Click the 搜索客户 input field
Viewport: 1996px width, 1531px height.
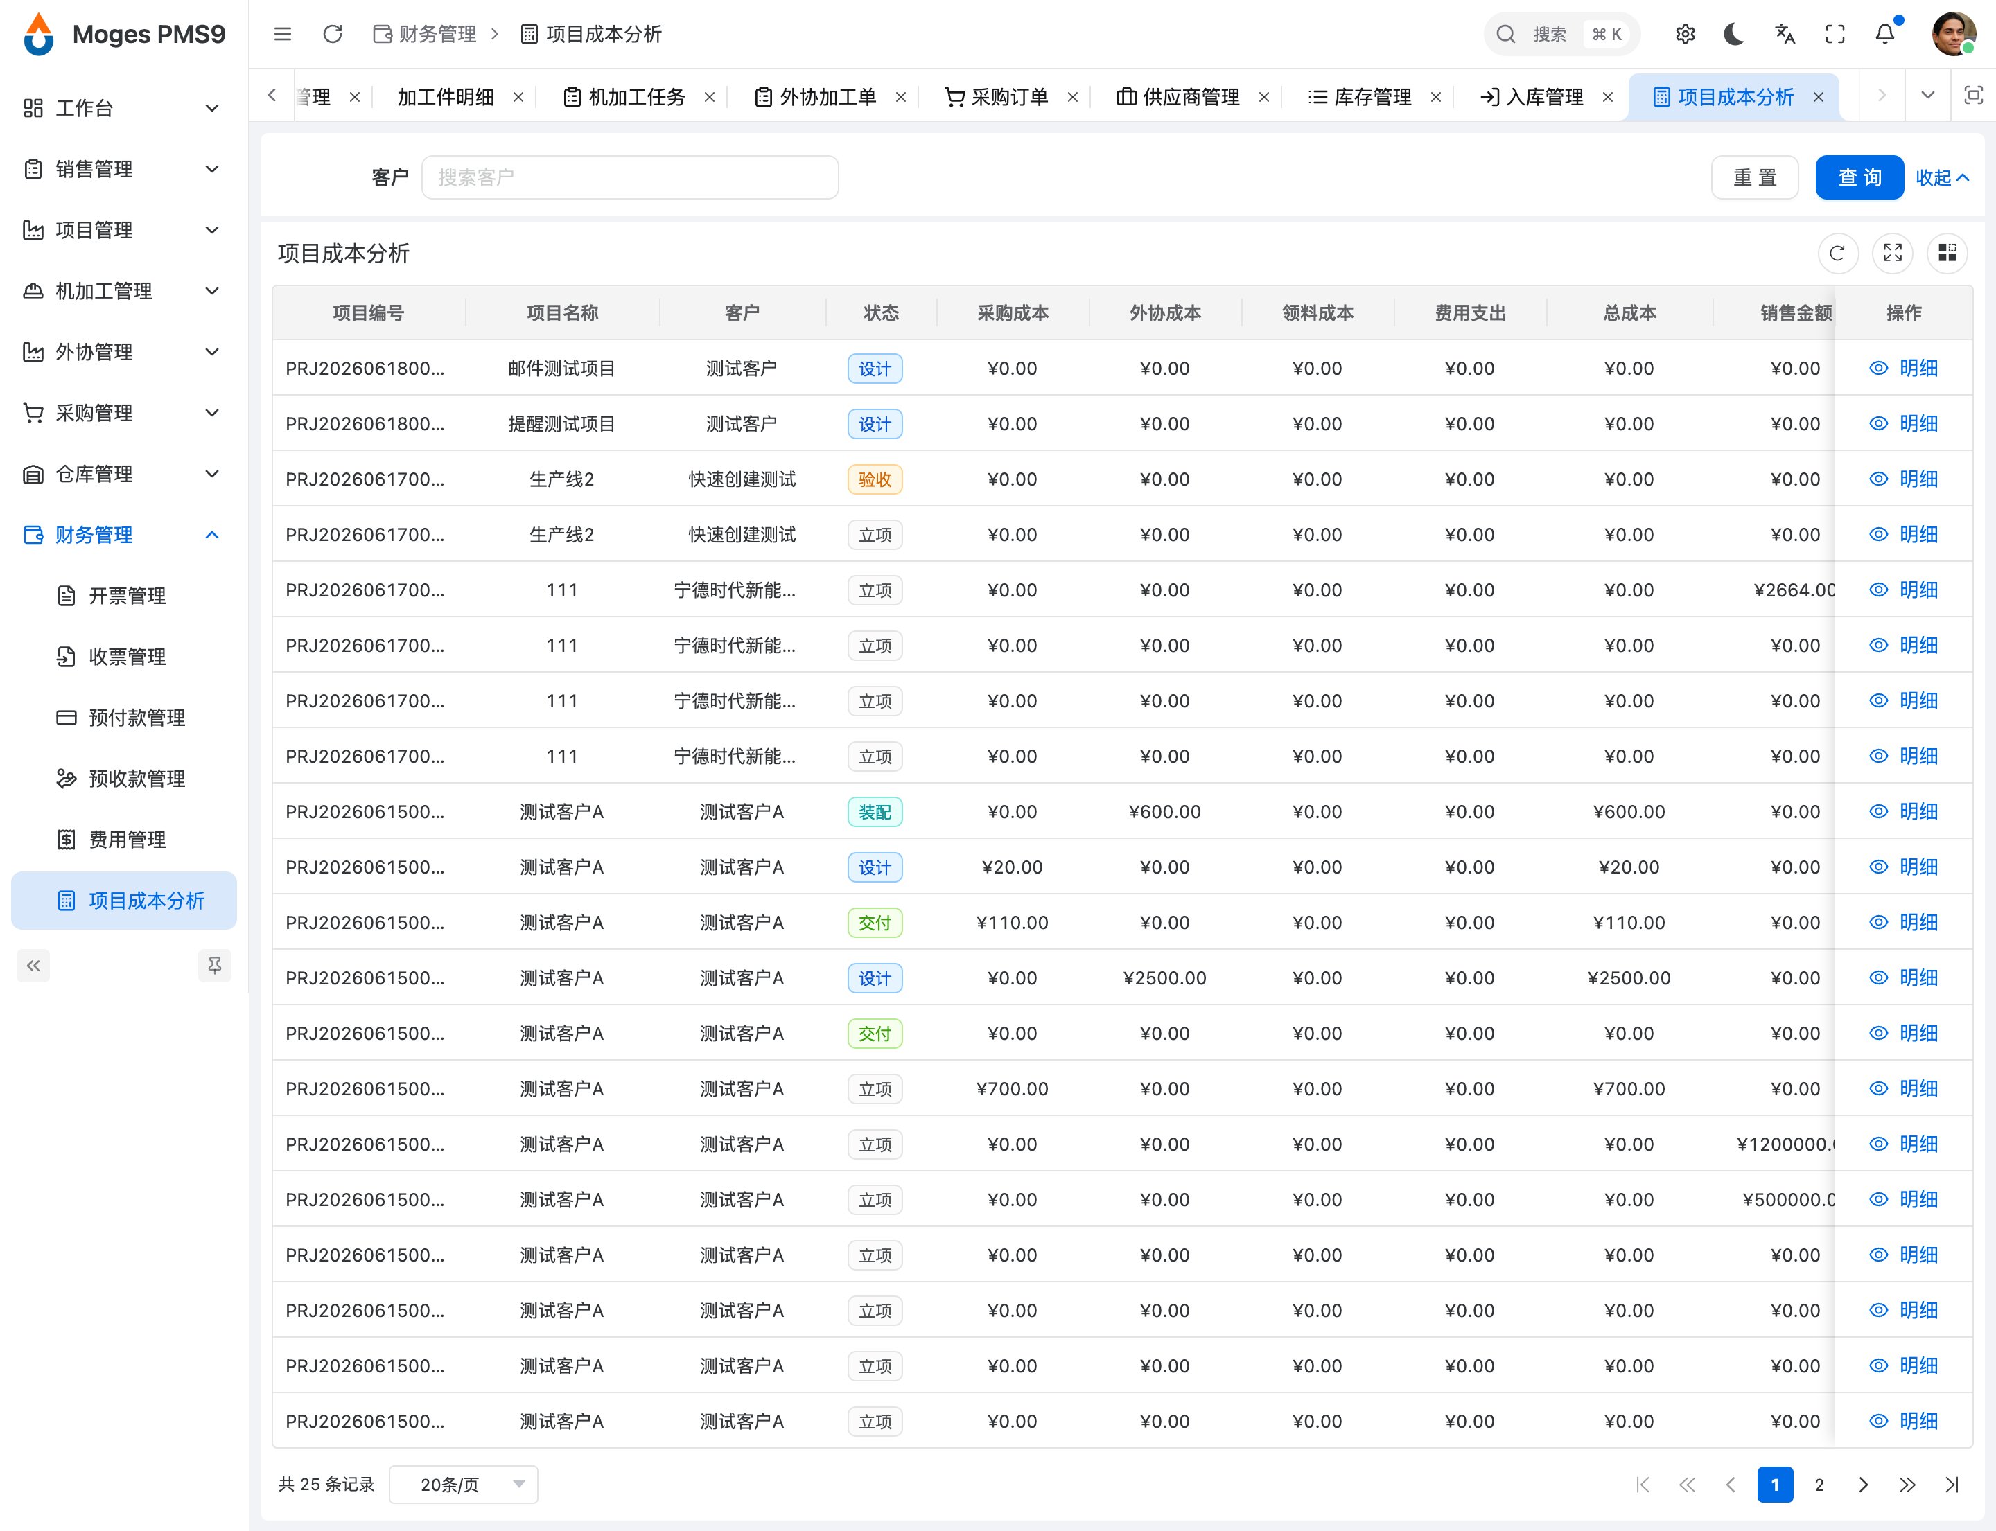[630, 177]
